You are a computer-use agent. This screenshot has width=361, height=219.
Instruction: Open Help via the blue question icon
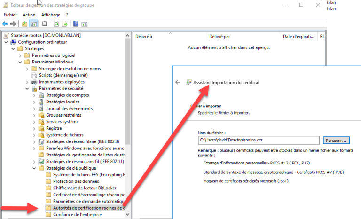tap(75, 23)
